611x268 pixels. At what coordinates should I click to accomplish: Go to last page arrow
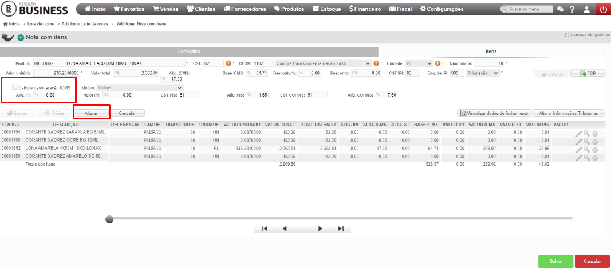tap(341, 229)
